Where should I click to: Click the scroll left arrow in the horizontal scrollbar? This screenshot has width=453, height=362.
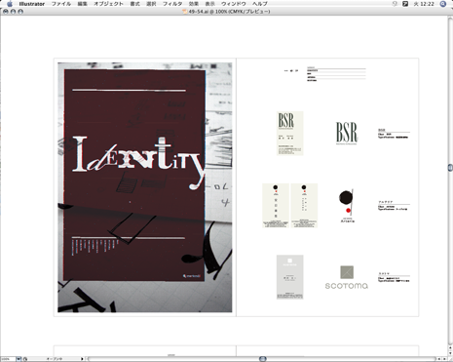click(x=439, y=359)
